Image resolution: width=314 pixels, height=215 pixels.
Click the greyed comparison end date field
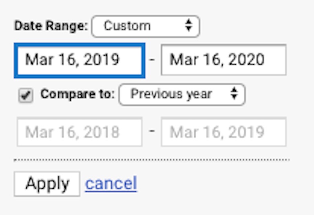223,132
